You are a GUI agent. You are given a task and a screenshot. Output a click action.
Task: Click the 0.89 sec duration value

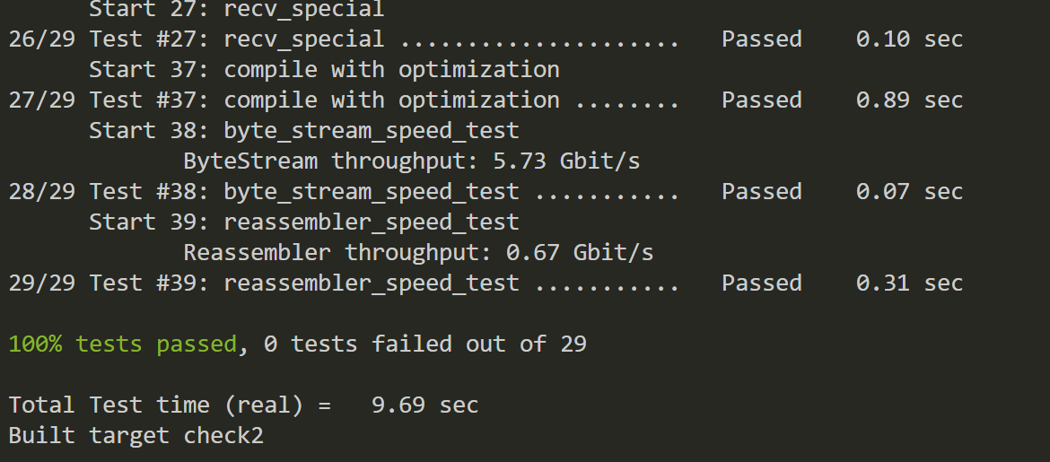[x=908, y=100]
